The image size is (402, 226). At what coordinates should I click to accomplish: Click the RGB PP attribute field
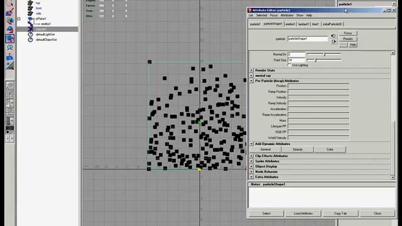tap(318, 132)
